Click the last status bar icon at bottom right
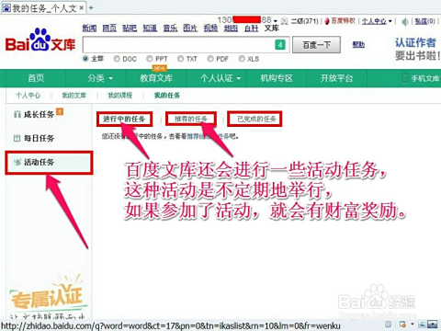The image size is (441, 331). coord(433,325)
